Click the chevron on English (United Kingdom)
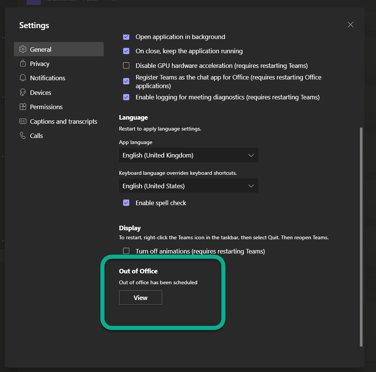This screenshot has height=372, width=376. point(251,155)
